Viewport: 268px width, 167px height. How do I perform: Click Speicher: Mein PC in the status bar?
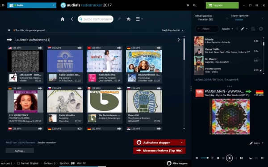coord(72,163)
